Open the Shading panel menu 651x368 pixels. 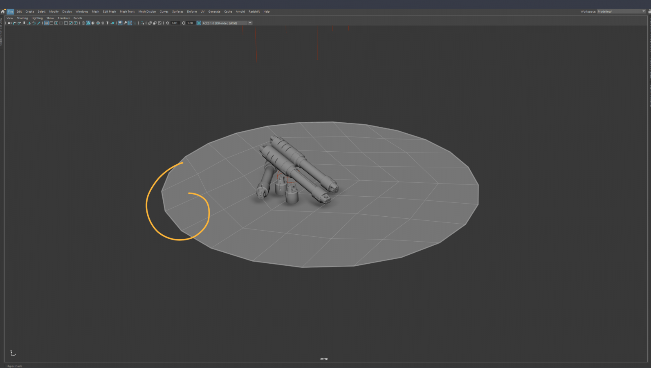(x=22, y=18)
